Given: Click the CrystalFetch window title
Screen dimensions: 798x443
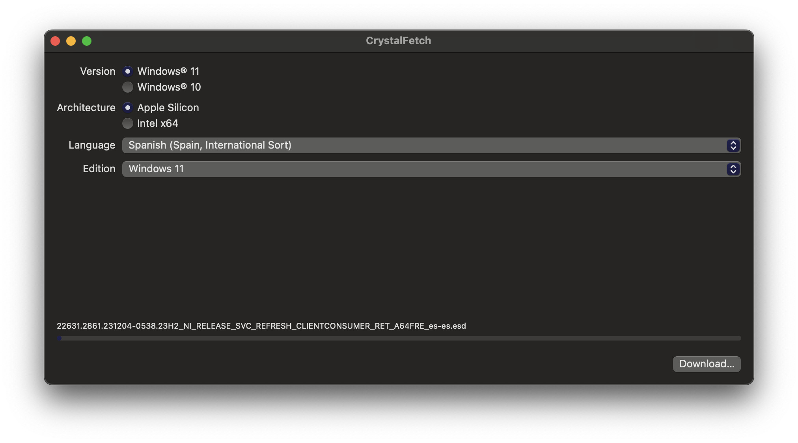Looking at the screenshot, I should pos(398,41).
